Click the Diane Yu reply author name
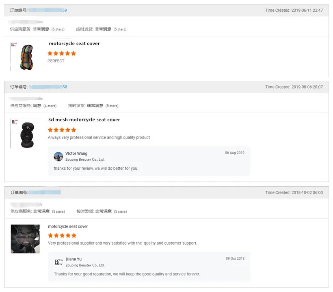Image resolution: width=333 pixels, height=292 pixels. coord(74,259)
